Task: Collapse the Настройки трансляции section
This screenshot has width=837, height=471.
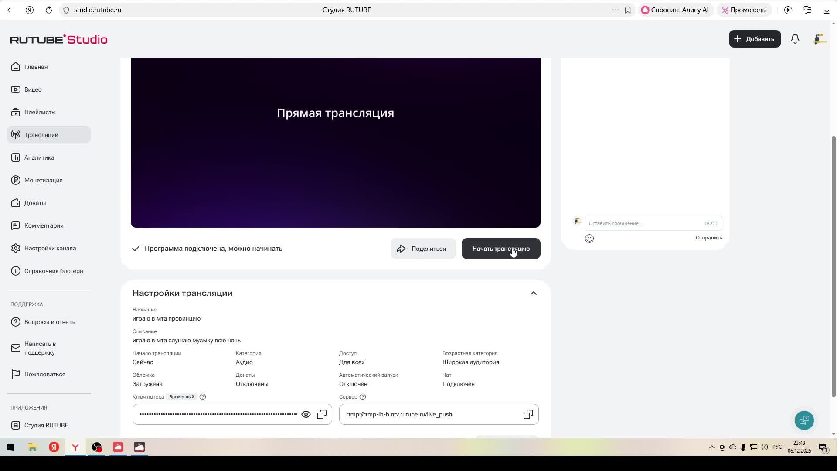Action: click(533, 293)
